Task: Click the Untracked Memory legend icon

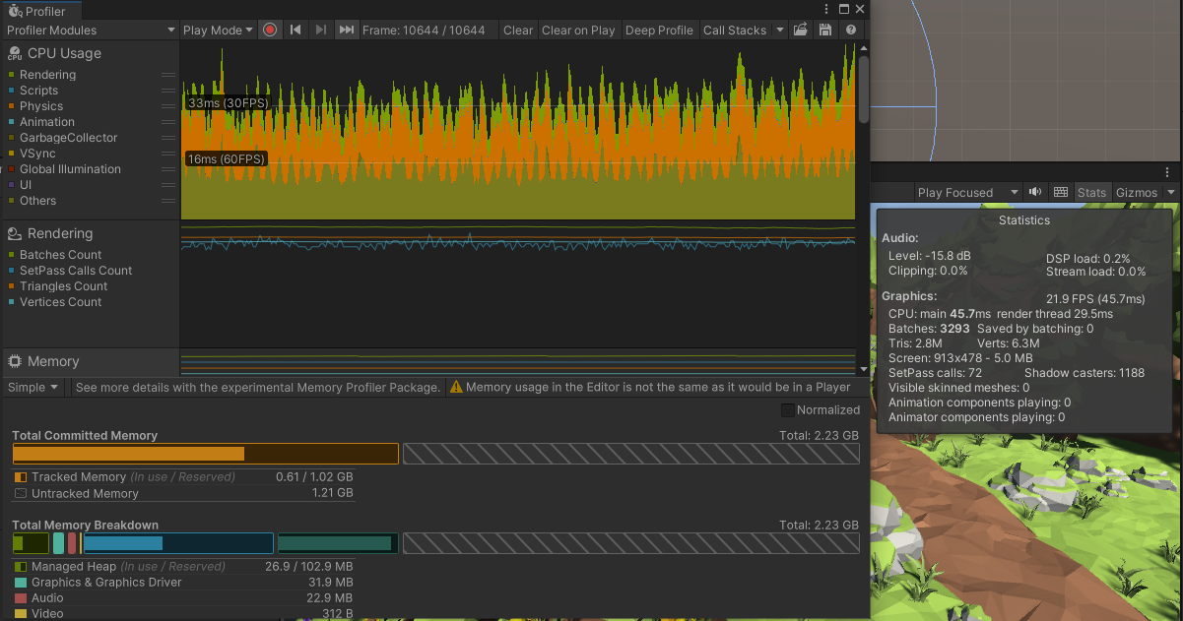Action: pyautogui.click(x=21, y=494)
